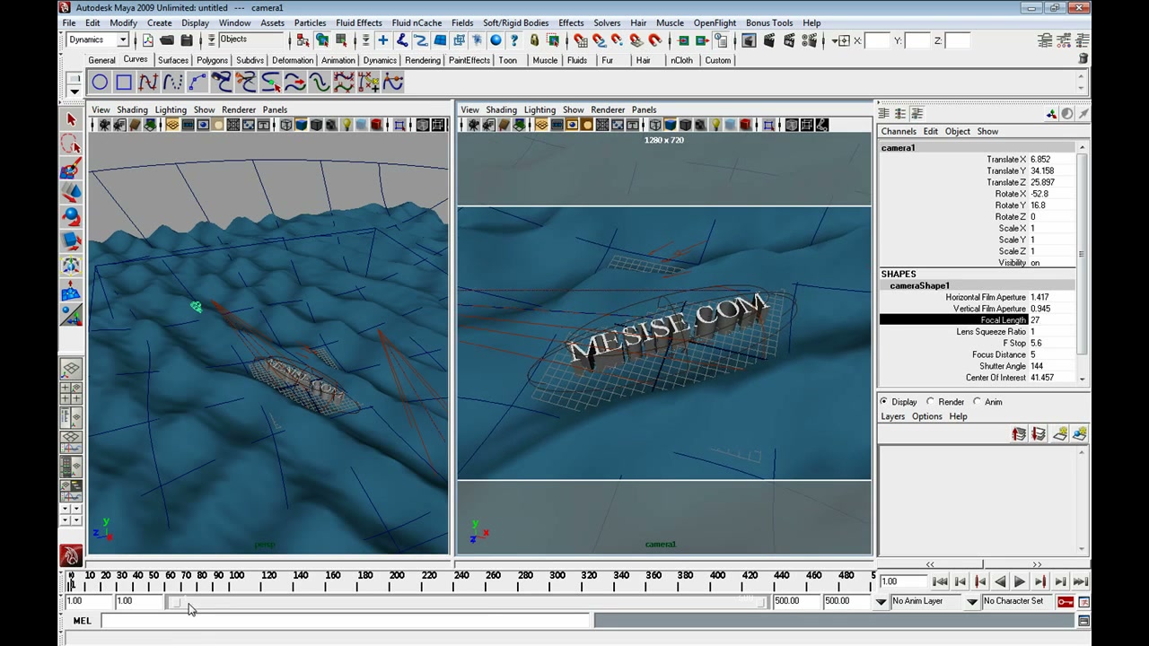Select the Scale tool in toolbox
The image size is (1149, 646).
point(71,241)
